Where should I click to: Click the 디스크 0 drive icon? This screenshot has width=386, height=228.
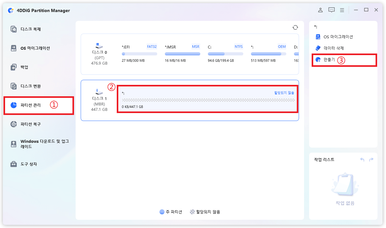(99, 46)
